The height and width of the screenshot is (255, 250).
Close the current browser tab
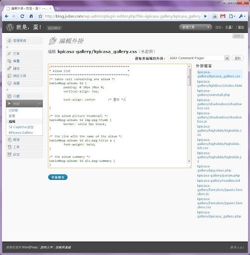click(x=50, y=8)
